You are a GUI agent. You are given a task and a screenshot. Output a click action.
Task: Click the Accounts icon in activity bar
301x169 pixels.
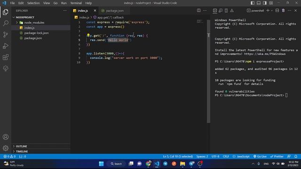pyautogui.click(x=6, y=137)
